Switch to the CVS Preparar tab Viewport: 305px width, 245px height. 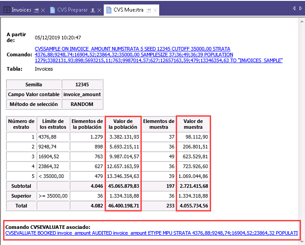(x=72, y=9)
